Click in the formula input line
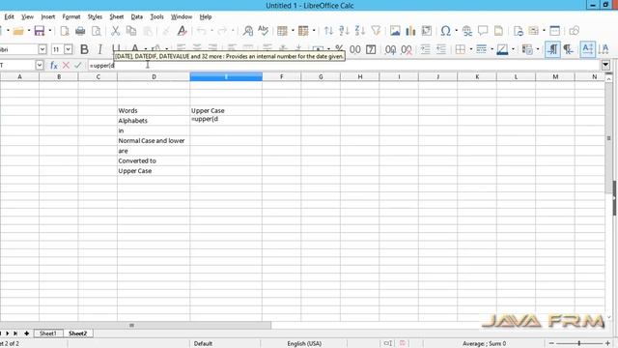The width and height of the screenshot is (618, 348). pyautogui.click(x=343, y=65)
